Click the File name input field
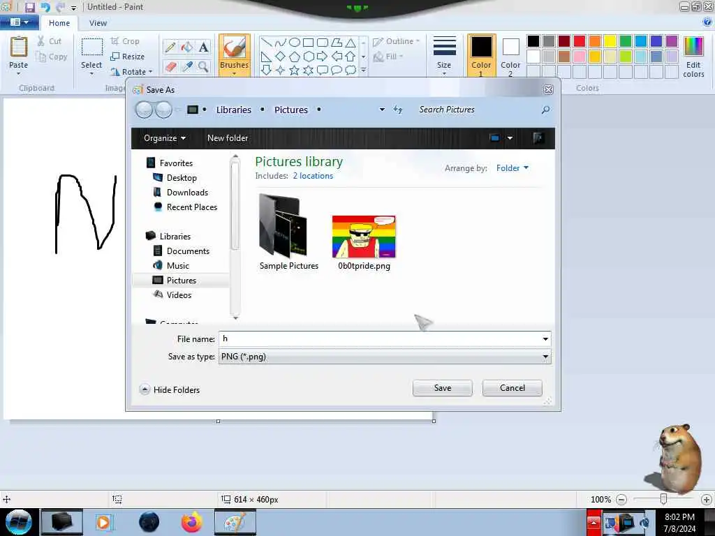 point(379,339)
